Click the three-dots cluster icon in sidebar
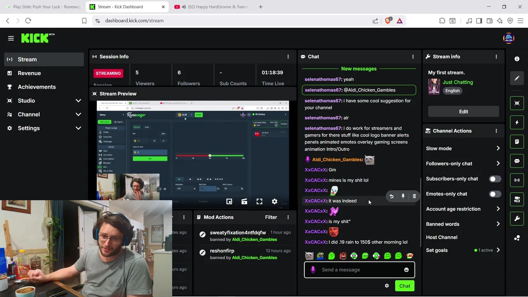Screen dimensions: 528x297 (x=517, y=238)
